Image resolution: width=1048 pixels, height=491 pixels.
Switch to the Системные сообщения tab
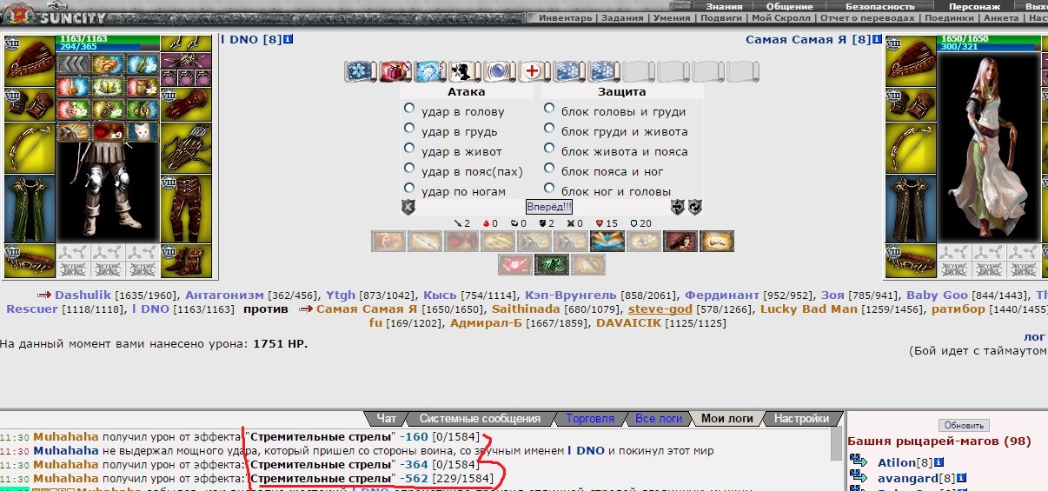(x=479, y=418)
